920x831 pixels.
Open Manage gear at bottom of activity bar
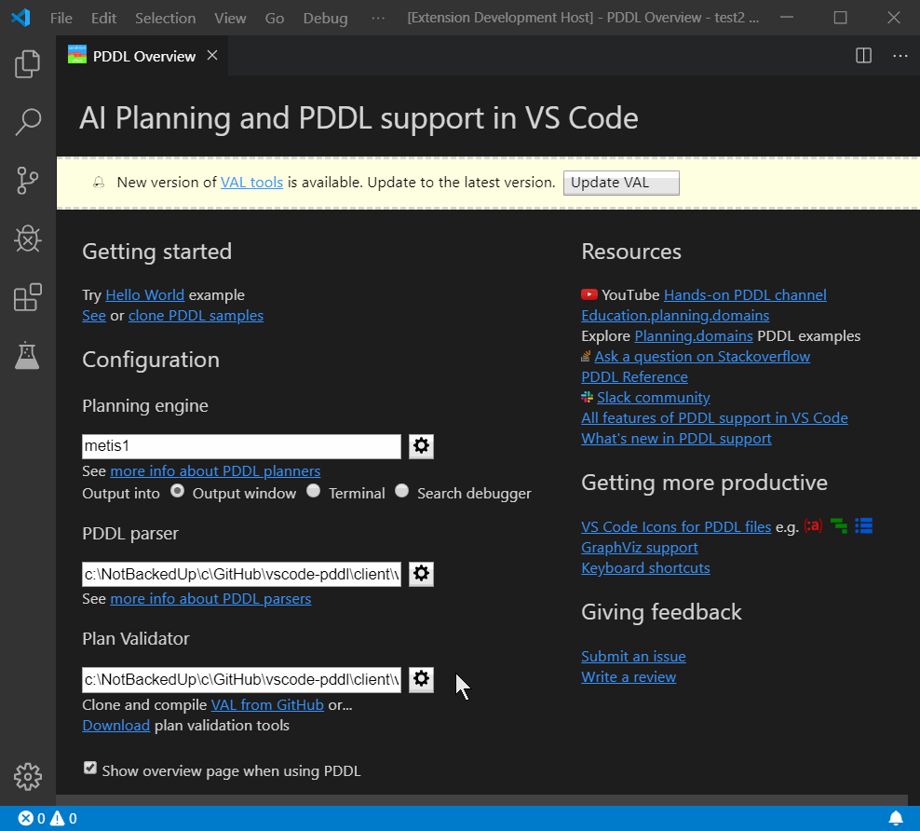click(28, 776)
